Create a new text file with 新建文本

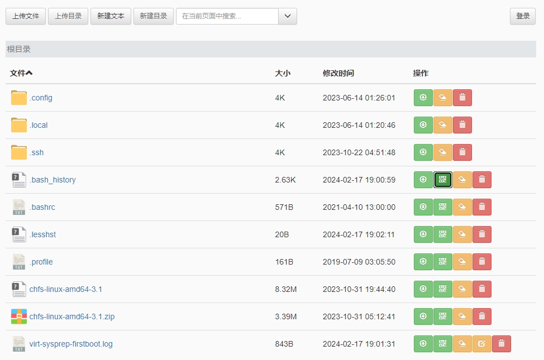coord(111,16)
